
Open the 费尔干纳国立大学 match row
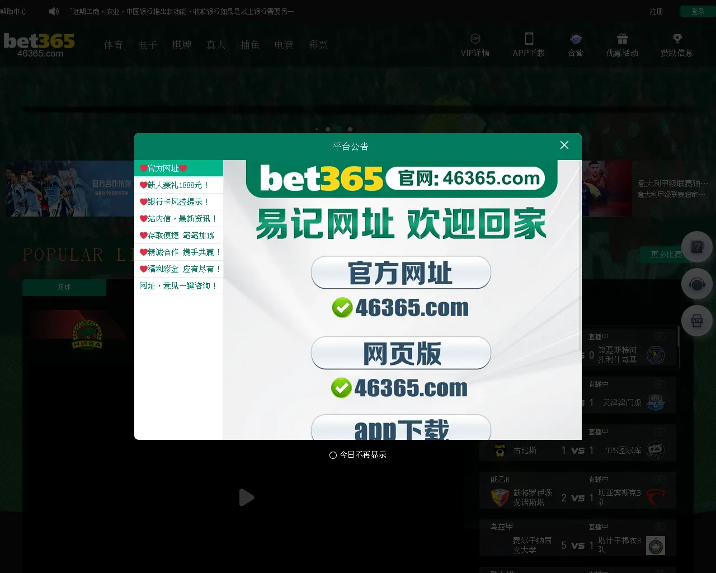pyautogui.click(x=578, y=538)
